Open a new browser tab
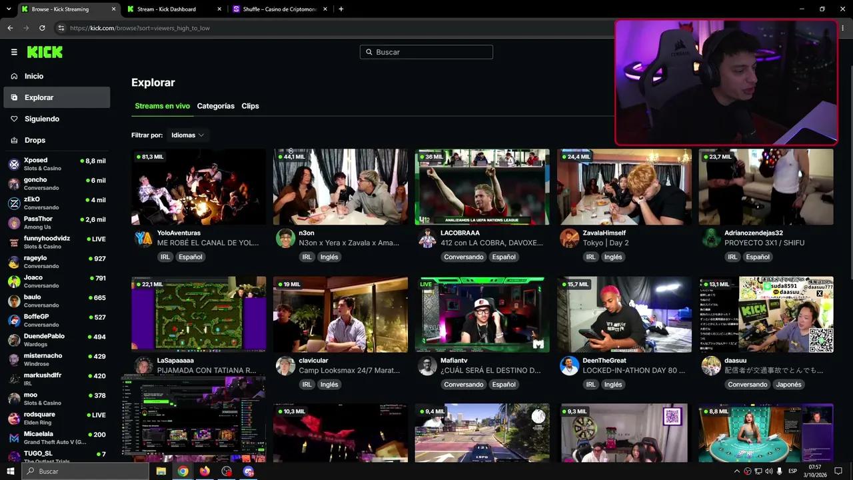The width and height of the screenshot is (853, 480). pyautogui.click(x=341, y=9)
